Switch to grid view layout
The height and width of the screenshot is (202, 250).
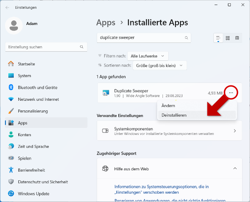[x=227, y=38]
